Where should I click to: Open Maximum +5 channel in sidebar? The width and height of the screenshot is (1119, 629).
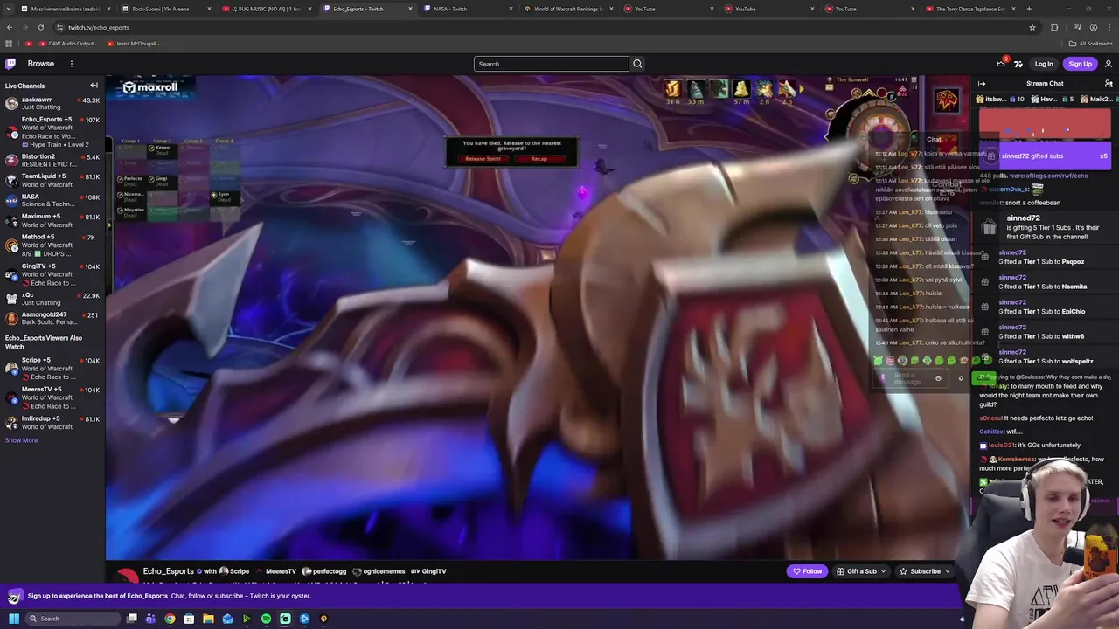[52, 220]
